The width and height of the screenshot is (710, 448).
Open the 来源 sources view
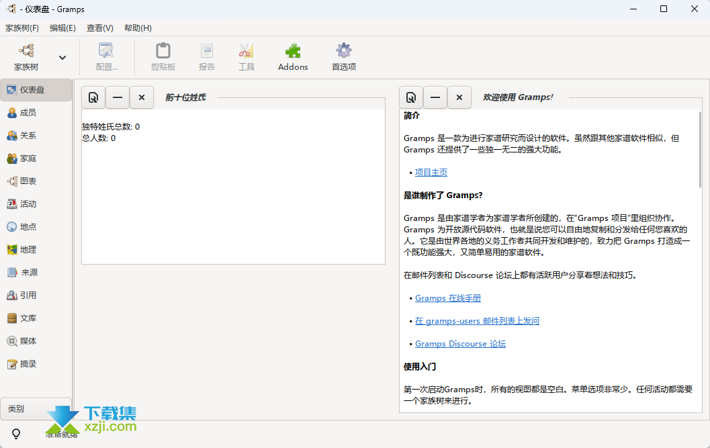coord(36,272)
